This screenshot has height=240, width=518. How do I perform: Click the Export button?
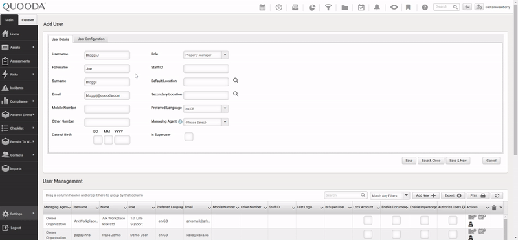tap(453, 195)
